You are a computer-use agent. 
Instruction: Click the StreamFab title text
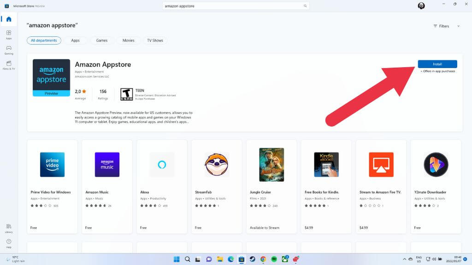point(203,192)
